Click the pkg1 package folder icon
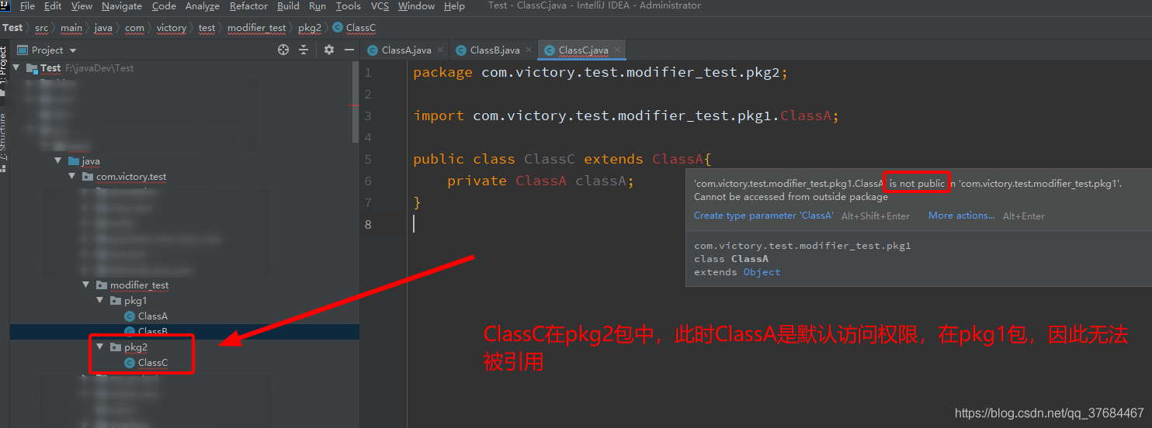The height and width of the screenshot is (428, 1152). click(116, 301)
